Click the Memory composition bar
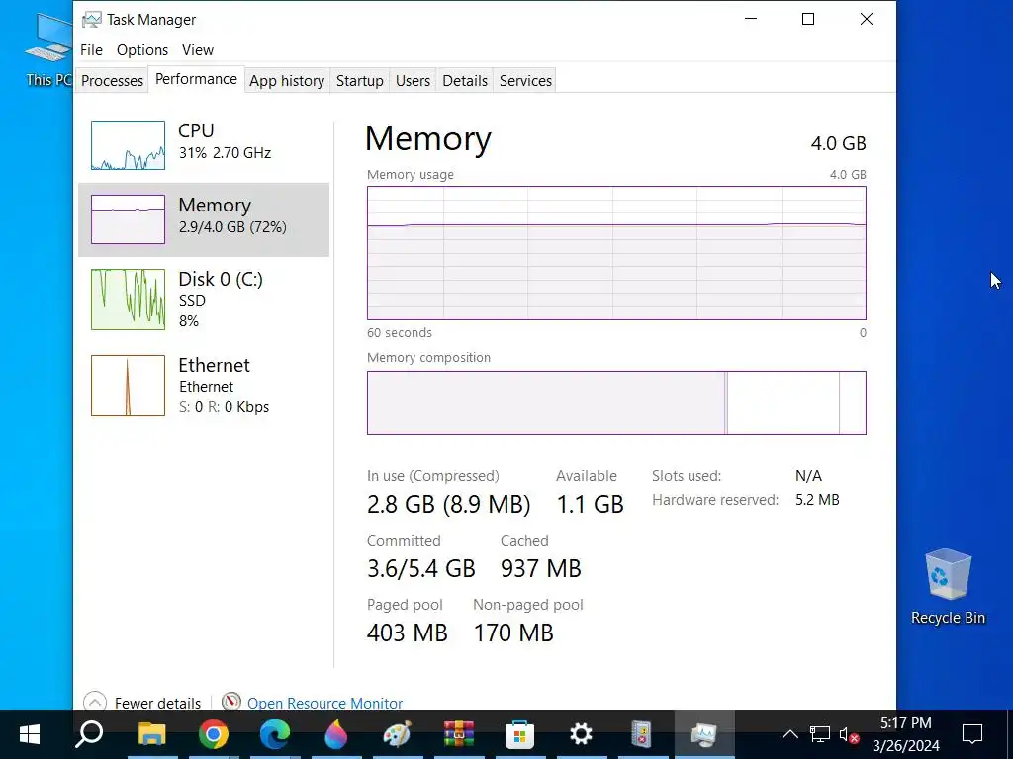The width and height of the screenshot is (1013, 759). coord(615,402)
